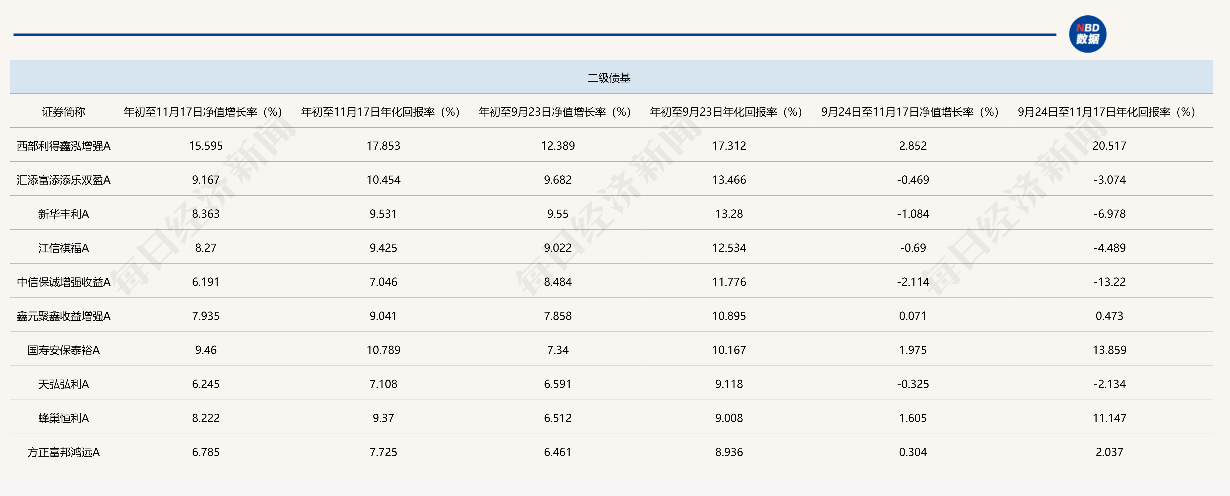
Task: Click the value 9.118 in 天弘弘利A row
Action: (729, 384)
